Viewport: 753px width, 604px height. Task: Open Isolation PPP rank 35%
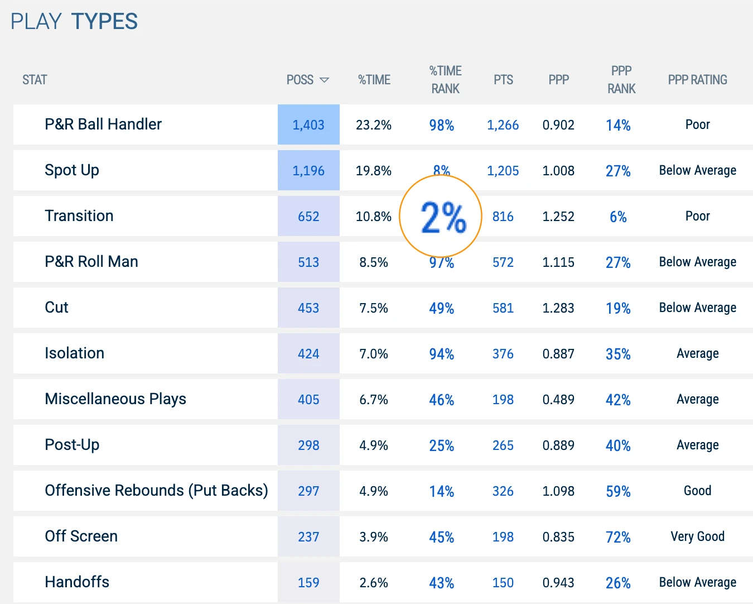pos(618,354)
